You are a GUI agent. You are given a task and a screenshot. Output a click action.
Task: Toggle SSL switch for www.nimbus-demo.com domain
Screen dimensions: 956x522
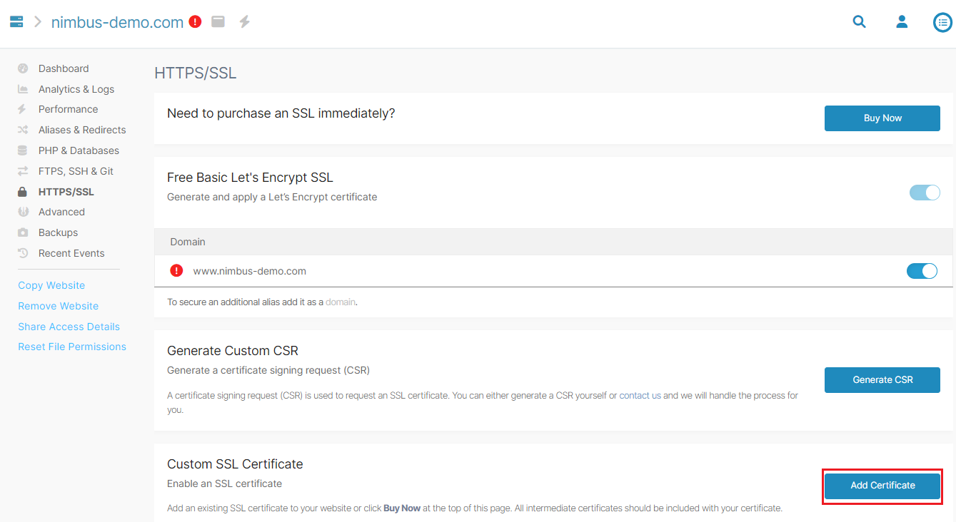pos(922,271)
